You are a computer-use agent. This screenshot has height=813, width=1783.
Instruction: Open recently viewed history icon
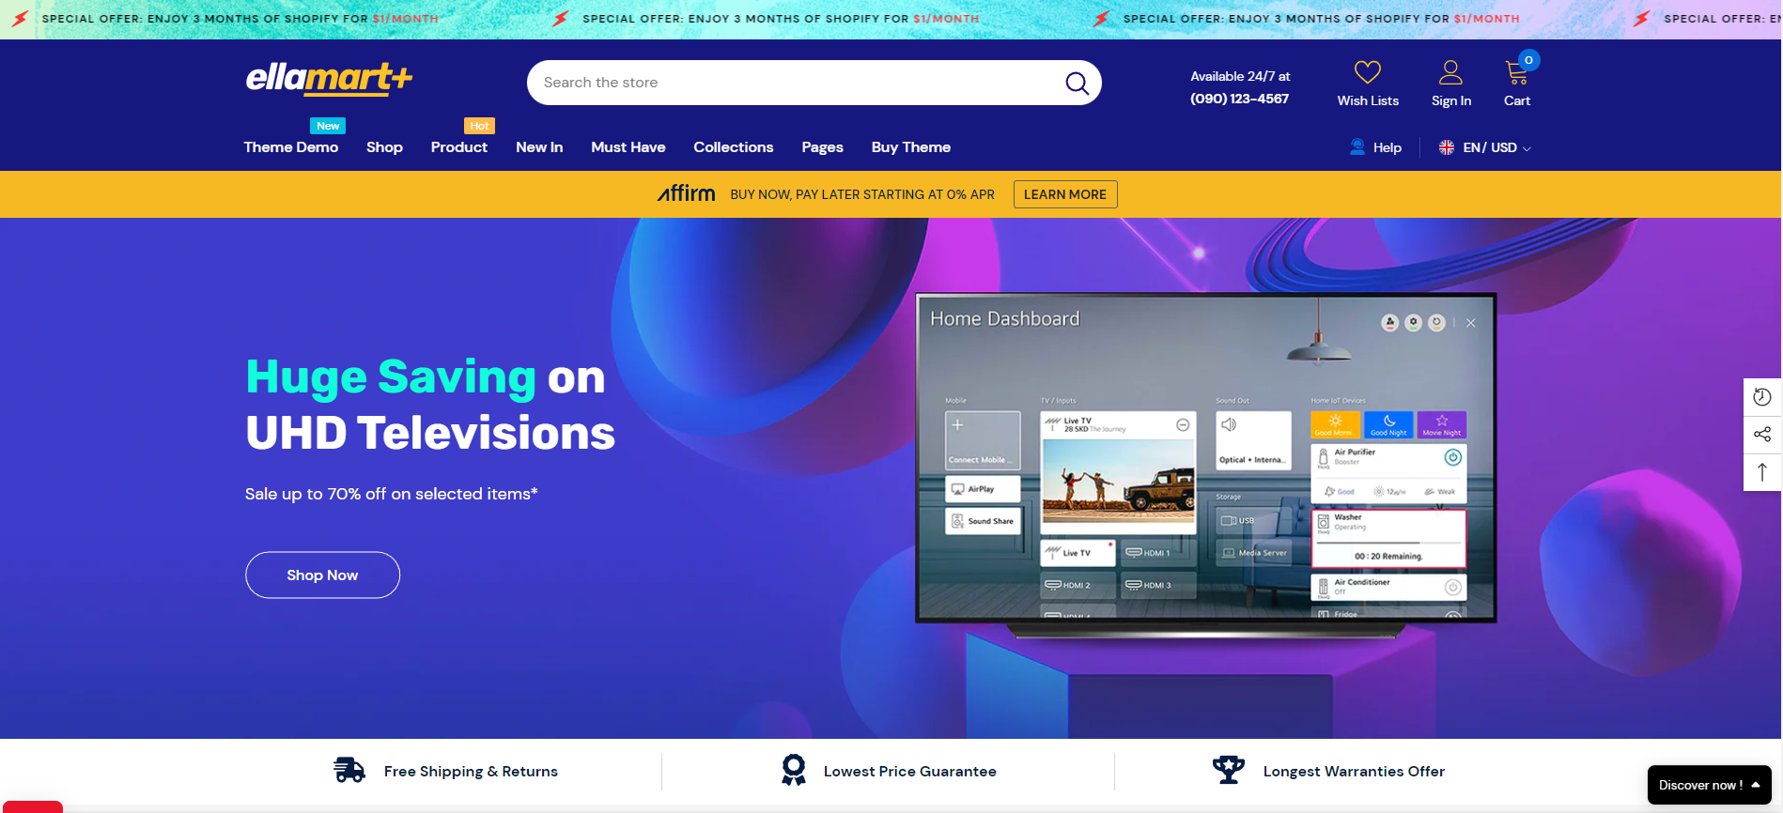(x=1762, y=397)
